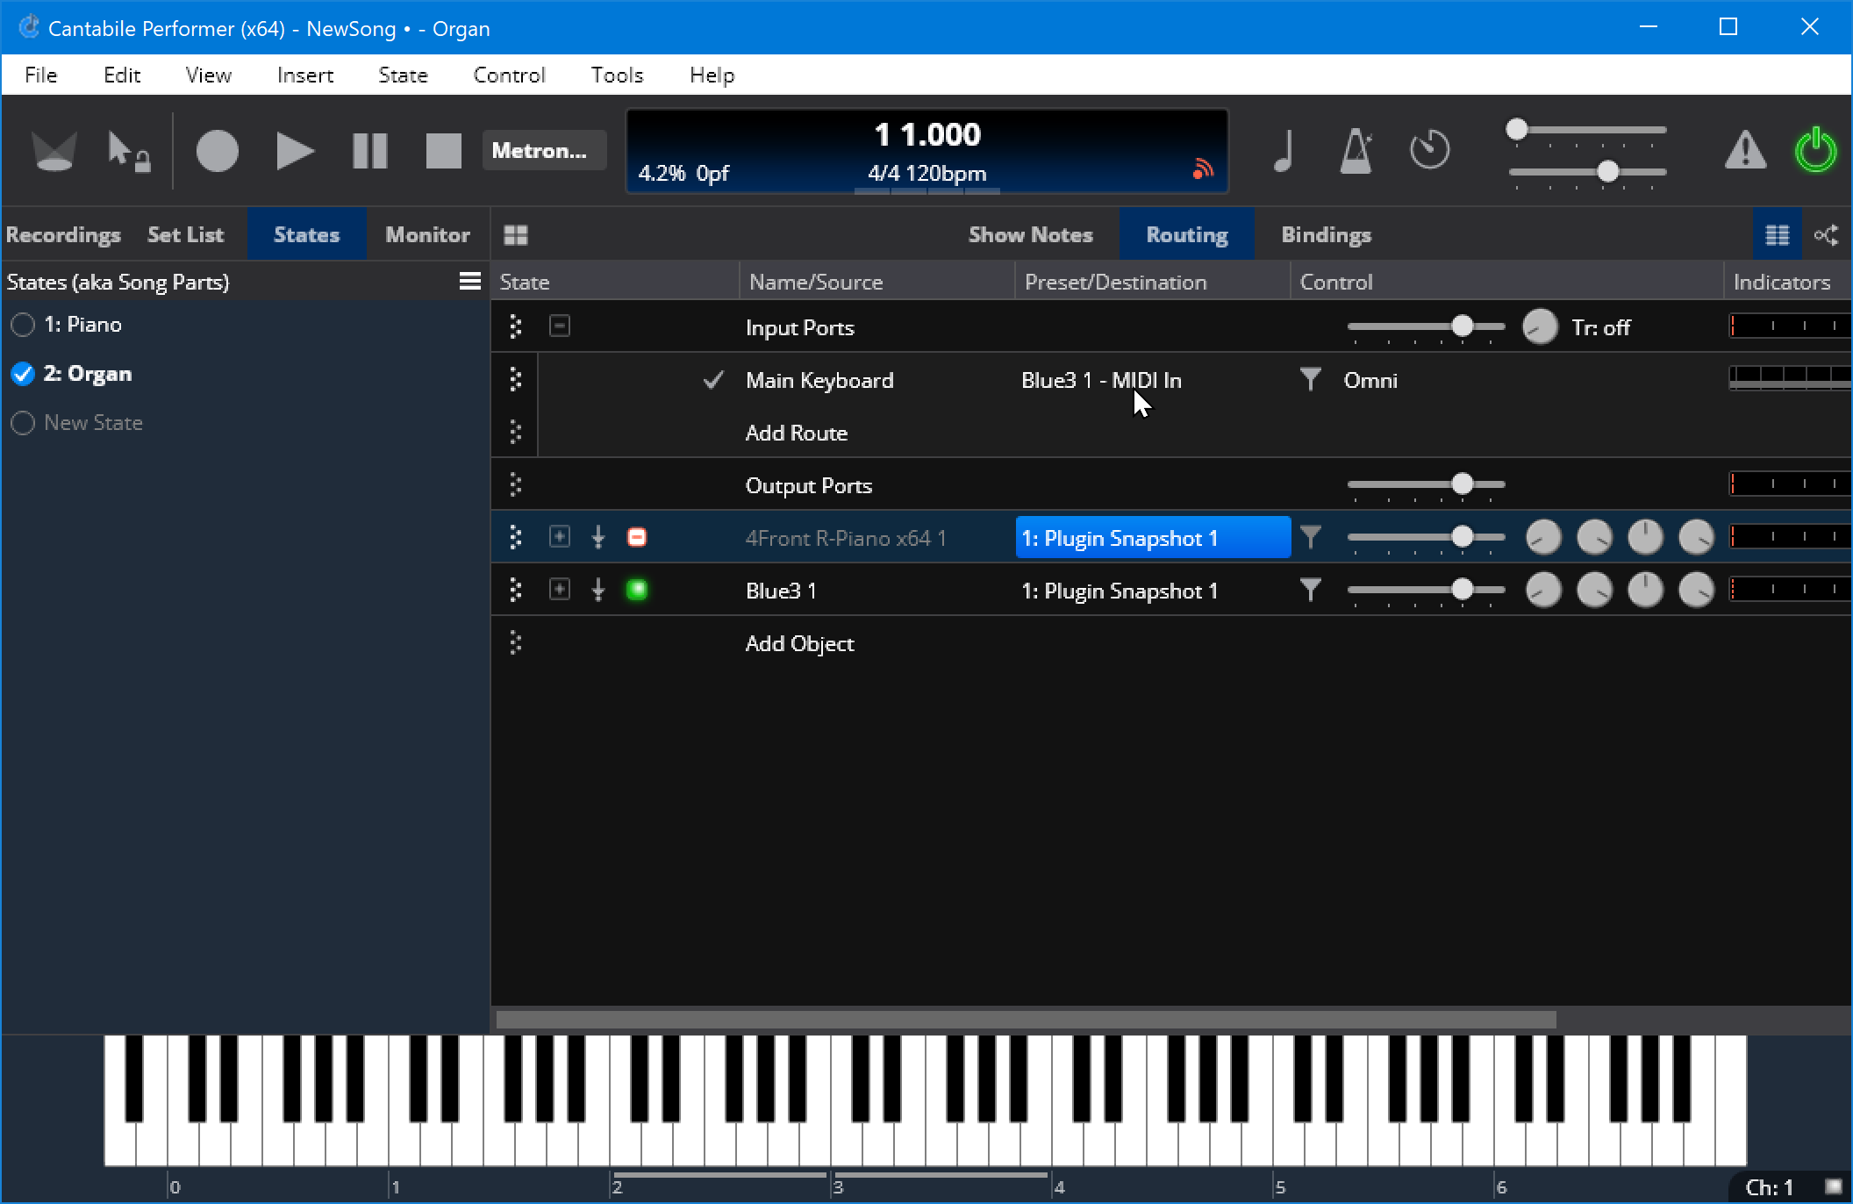This screenshot has width=1853, height=1204.
Task: Open the Tools menu
Action: pyautogui.click(x=617, y=75)
